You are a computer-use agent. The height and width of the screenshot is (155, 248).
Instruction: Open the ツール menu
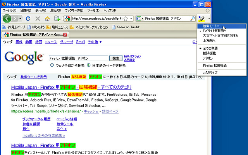[93, 10]
